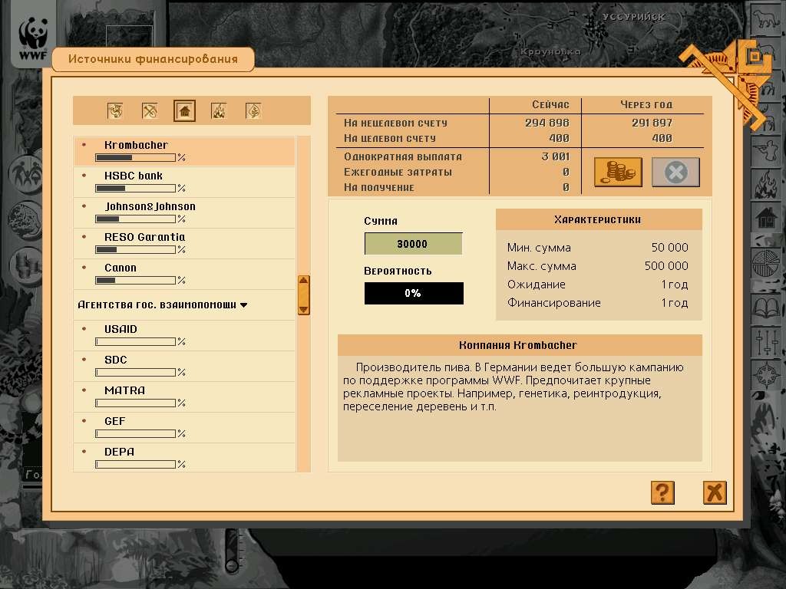This screenshot has height=589, width=786.
Task: Click the 294 898 account value
Action: [547, 123]
